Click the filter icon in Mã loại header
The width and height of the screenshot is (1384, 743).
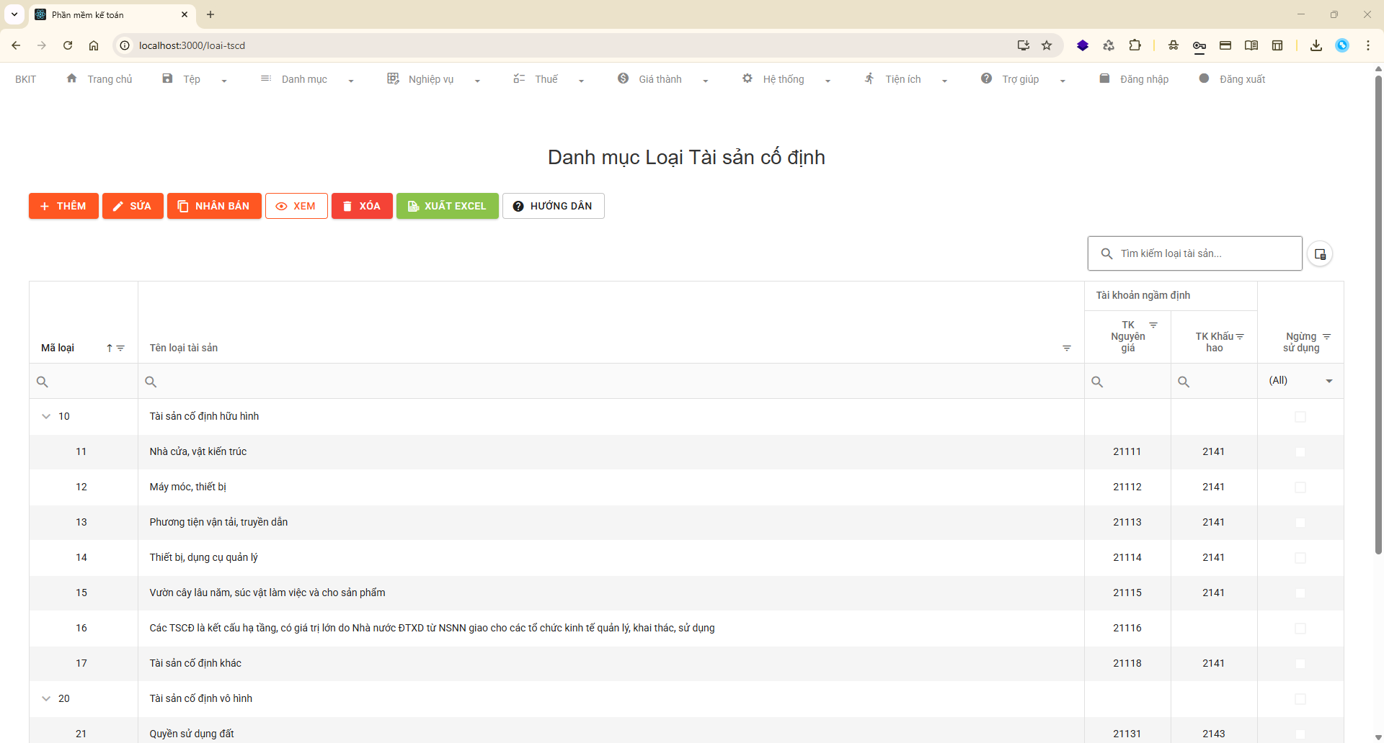[x=120, y=348]
